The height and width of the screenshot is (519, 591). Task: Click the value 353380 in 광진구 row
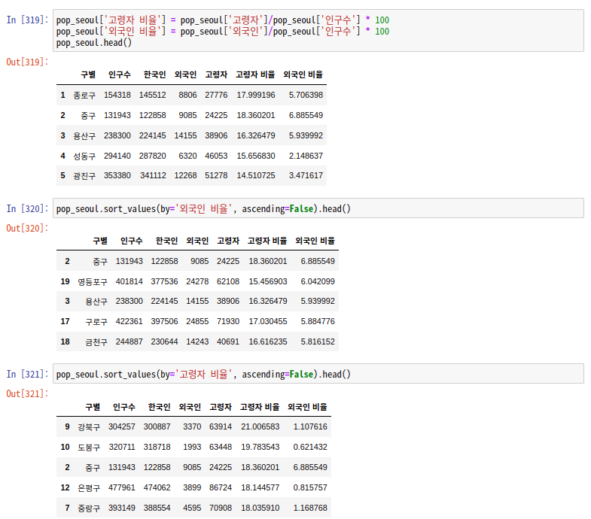click(x=117, y=175)
